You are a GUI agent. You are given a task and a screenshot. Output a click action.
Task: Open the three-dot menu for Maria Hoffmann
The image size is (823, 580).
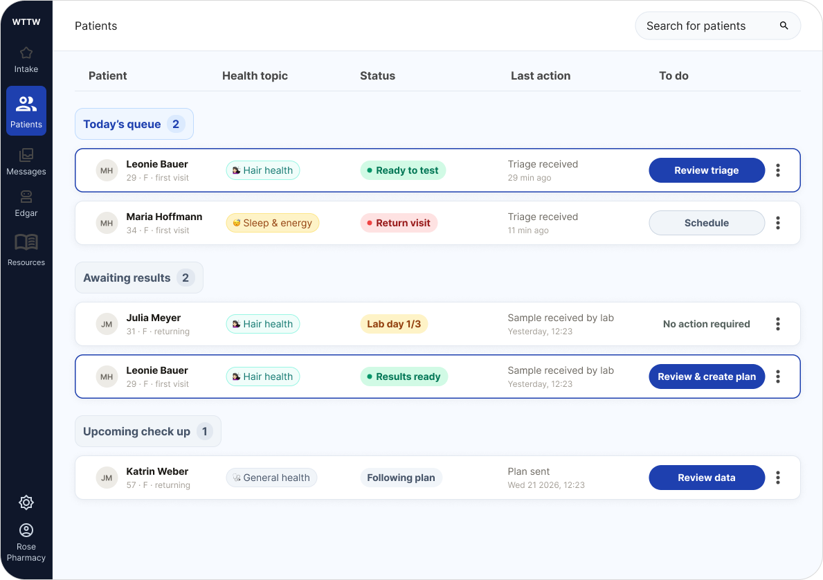pyautogui.click(x=778, y=223)
